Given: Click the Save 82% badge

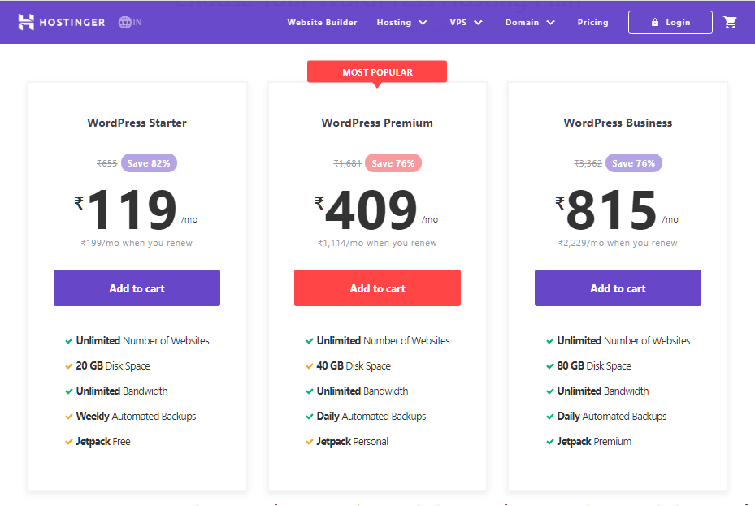Looking at the screenshot, I should [149, 163].
